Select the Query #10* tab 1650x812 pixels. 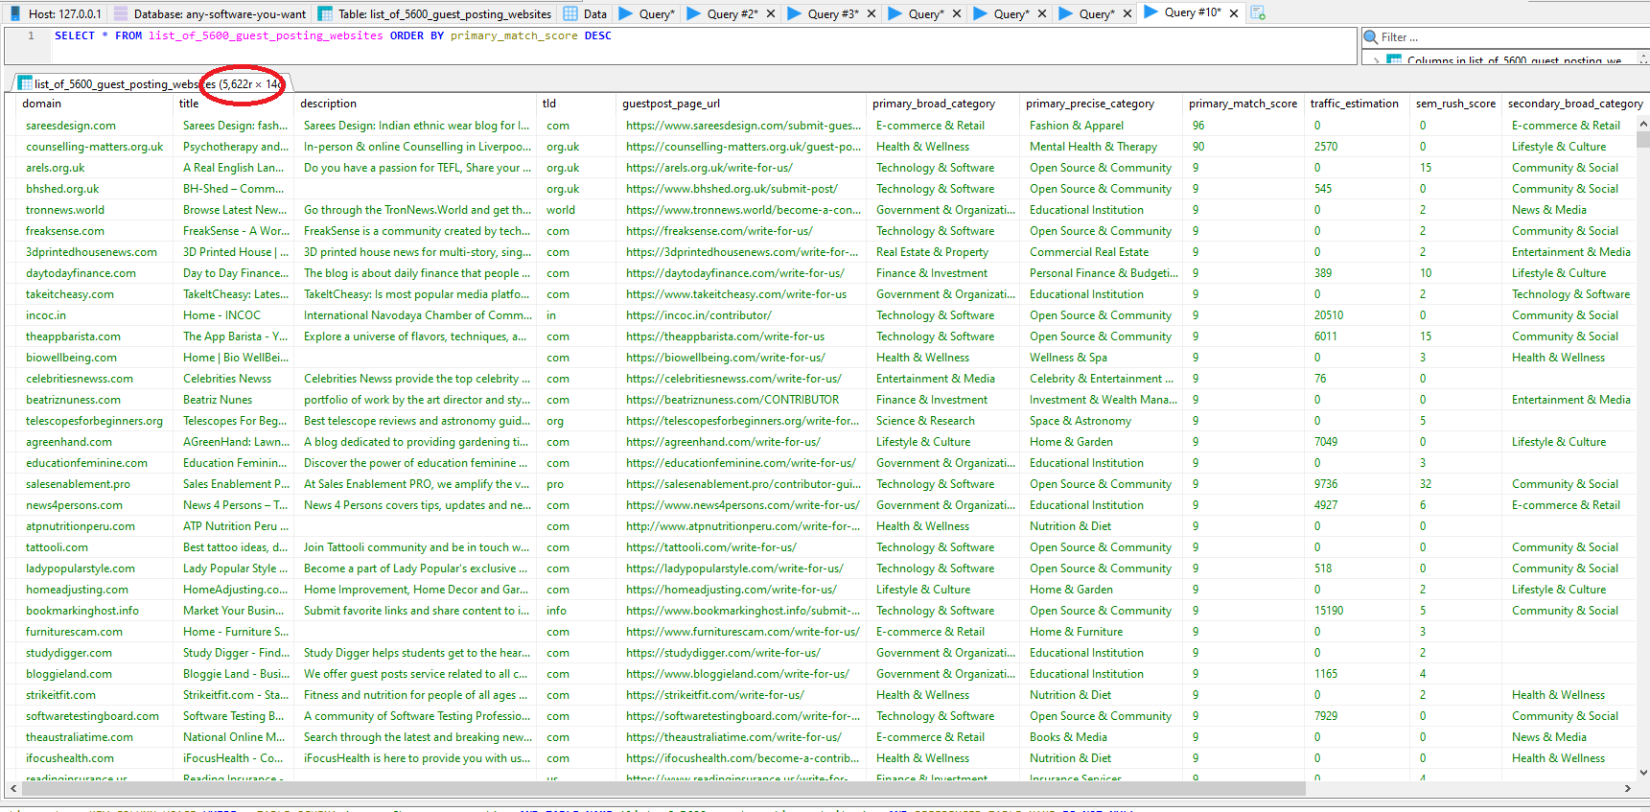[1193, 12]
